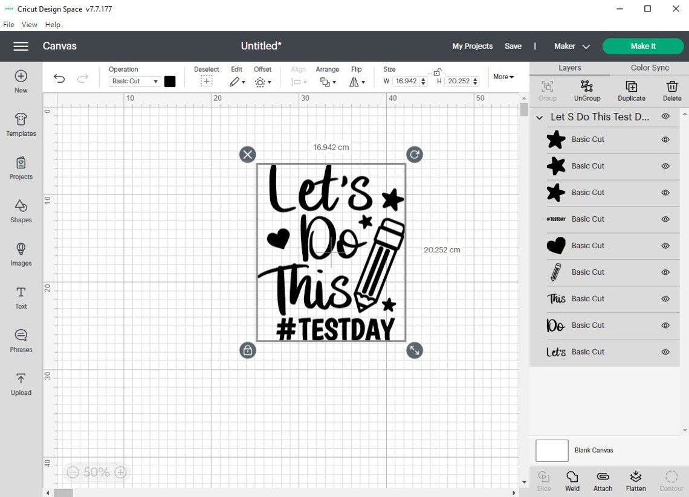Weld the selected layers
Viewport: 689px width, 497px height.
click(572, 480)
